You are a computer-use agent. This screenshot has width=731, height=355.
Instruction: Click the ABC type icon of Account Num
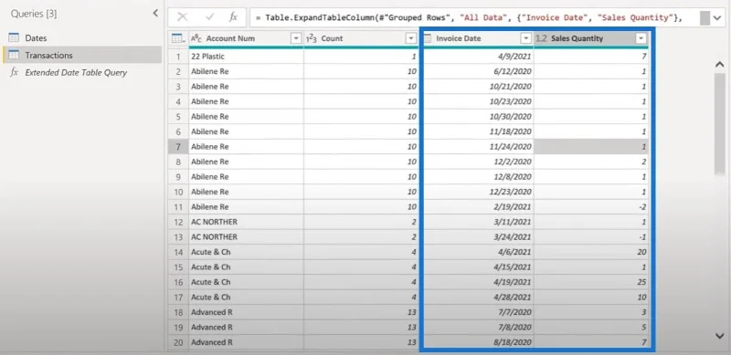coord(196,38)
